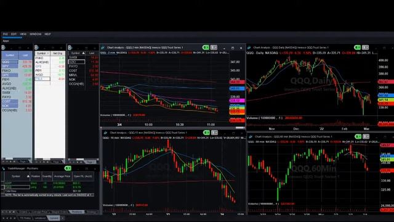Click the second RadarScreen window icon
Viewport: 394px width, 222px height.
(36, 47)
